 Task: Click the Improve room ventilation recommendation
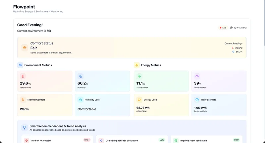193,141
